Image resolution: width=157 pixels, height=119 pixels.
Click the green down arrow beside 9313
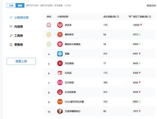pyautogui.click(x=140, y=35)
